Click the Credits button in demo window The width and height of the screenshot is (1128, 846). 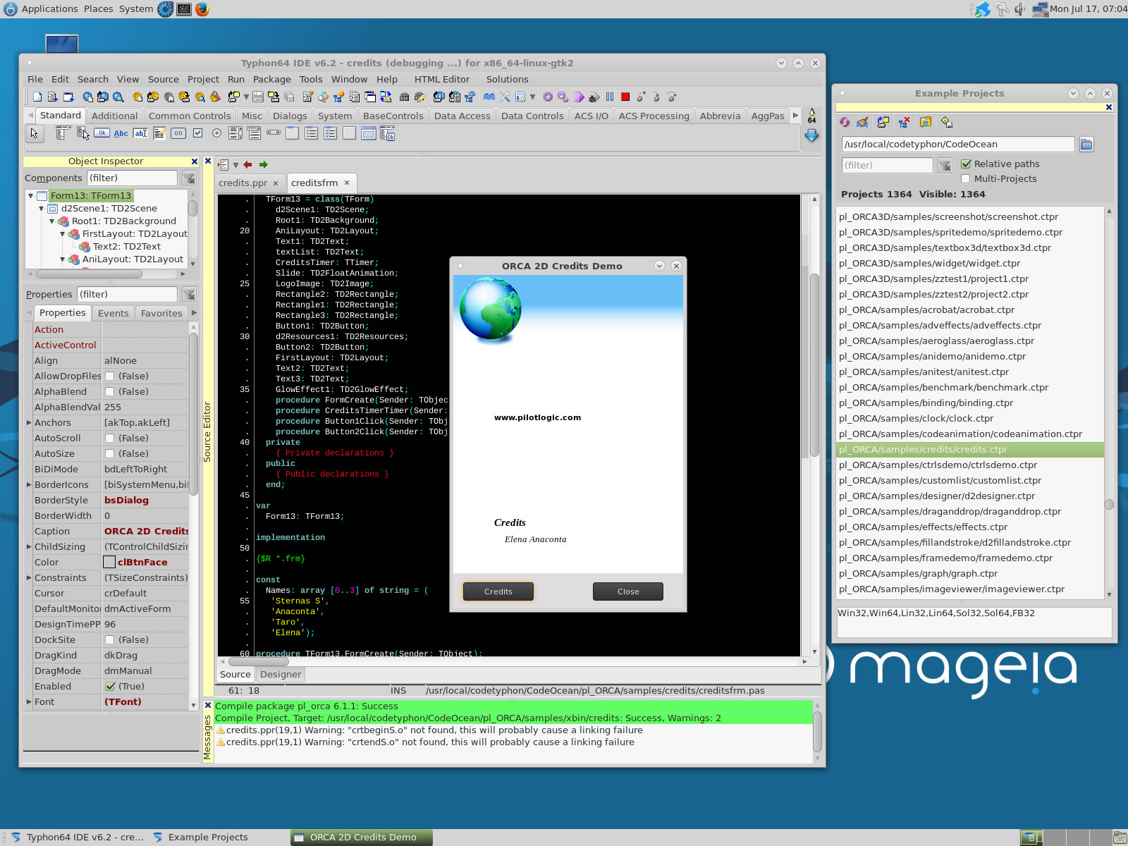coord(498,591)
